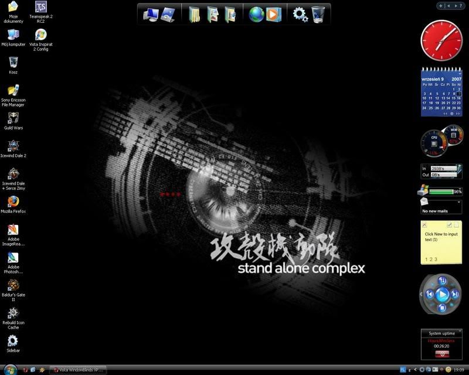Click the MEM gauge in the meter gadget
The width and height of the screenshot is (469, 375).
click(453, 134)
